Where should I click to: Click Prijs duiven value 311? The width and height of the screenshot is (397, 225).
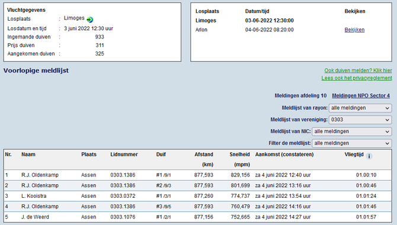100,45
